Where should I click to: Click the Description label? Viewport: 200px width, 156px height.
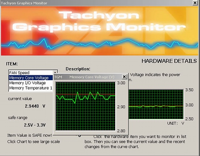pyautogui.click(x=78, y=69)
